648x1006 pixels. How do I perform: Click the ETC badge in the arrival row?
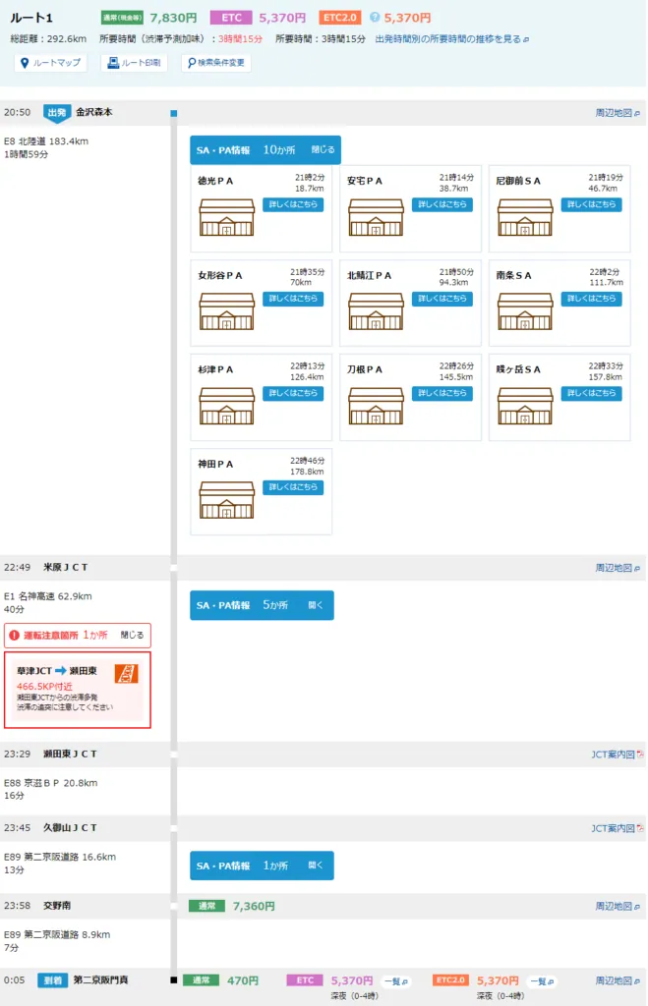pos(305,980)
